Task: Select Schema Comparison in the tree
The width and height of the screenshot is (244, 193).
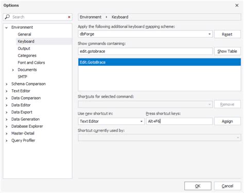Action: (x=28, y=84)
